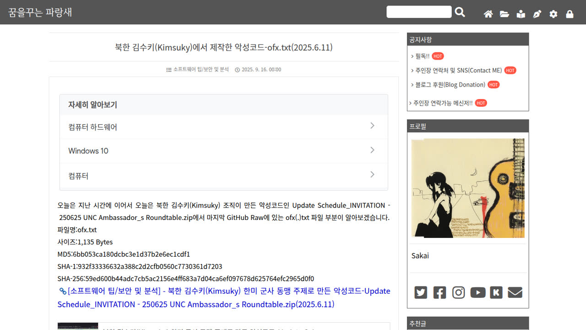Select the Windows 10 row label

click(x=88, y=151)
